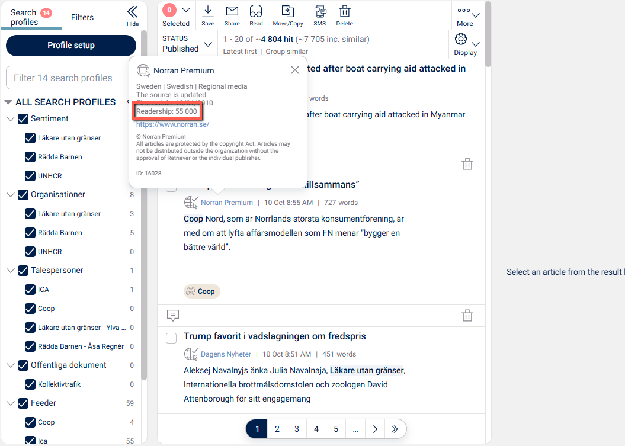The width and height of the screenshot is (625, 446).
Task: Collapse the Talespersoner group
Action: 11,271
